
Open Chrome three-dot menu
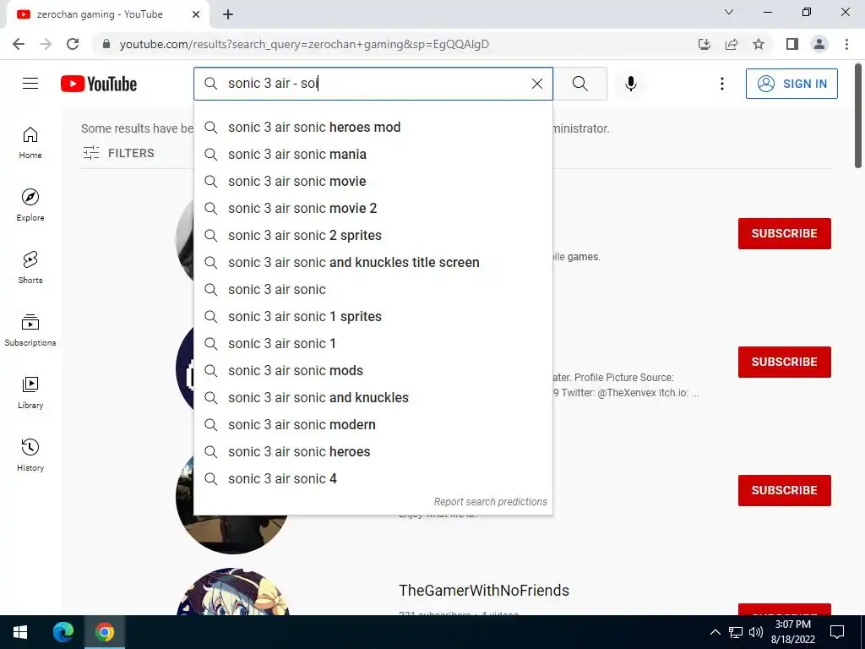pyautogui.click(x=846, y=44)
